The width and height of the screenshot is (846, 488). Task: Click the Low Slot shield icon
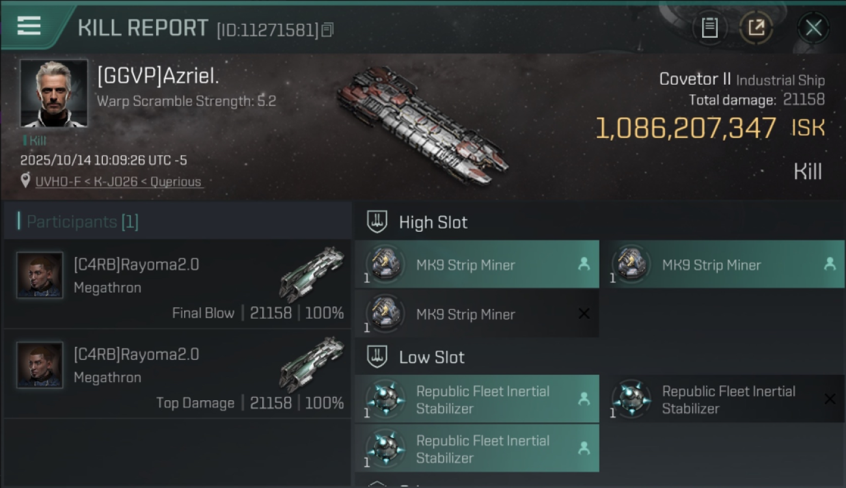(377, 357)
